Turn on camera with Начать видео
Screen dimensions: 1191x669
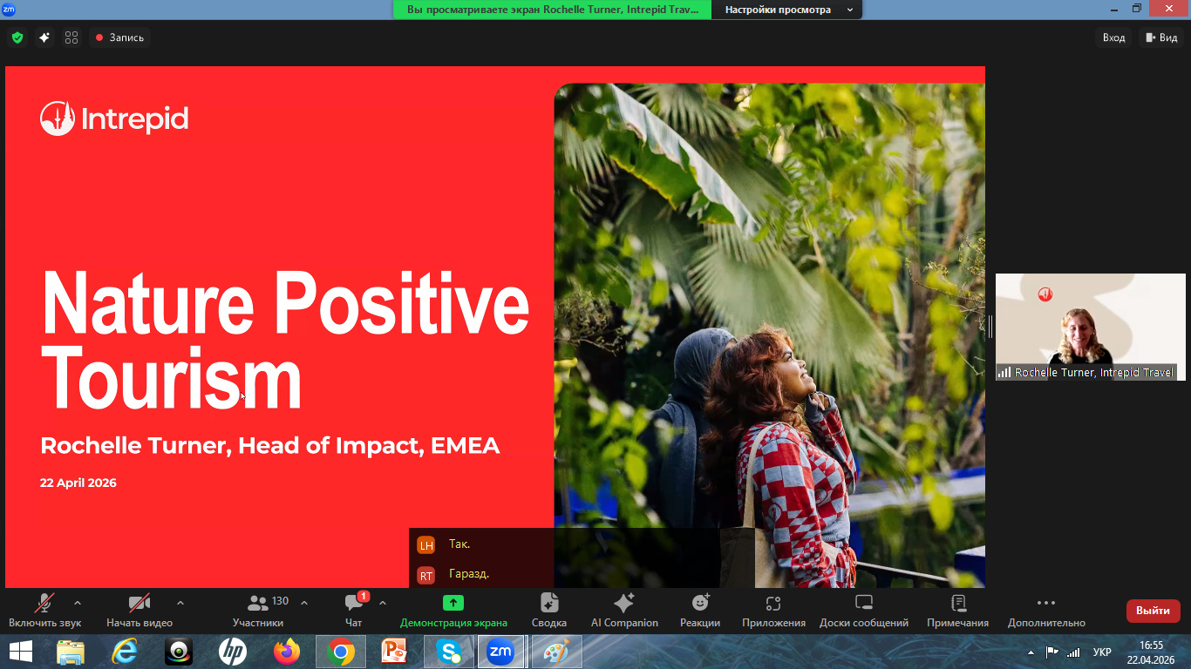point(140,610)
